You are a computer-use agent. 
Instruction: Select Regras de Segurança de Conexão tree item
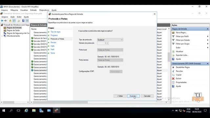(x=18, y=33)
